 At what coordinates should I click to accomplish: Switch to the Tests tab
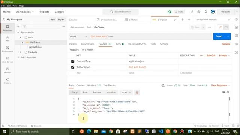[153, 44]
